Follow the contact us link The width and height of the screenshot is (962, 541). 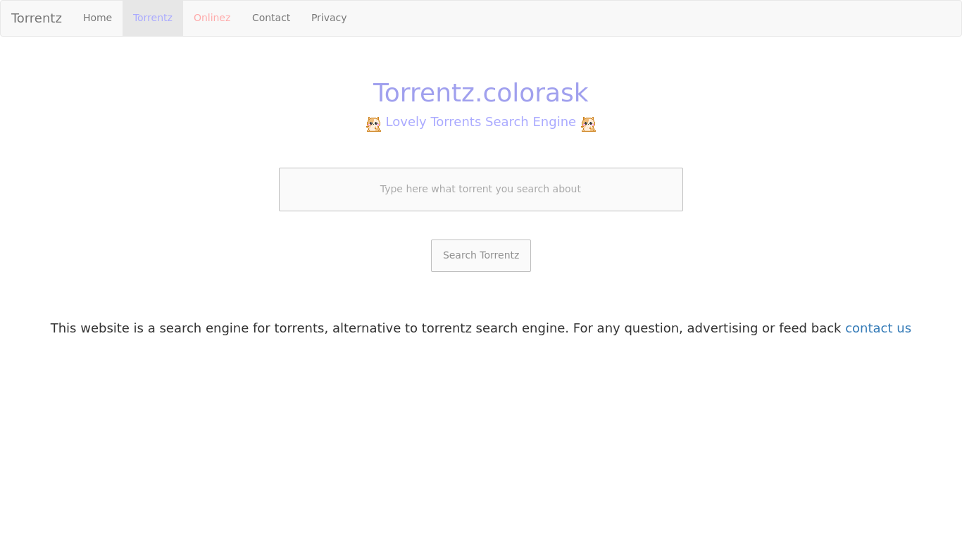pos(878,328)
